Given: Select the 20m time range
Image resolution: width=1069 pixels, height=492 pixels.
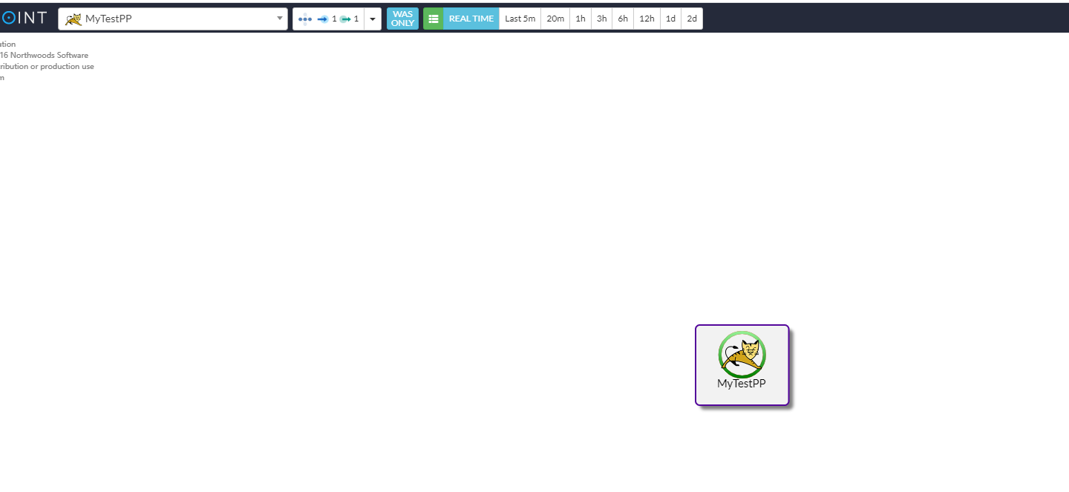Looking at the screenshot, I should click(x=555, y=19).
